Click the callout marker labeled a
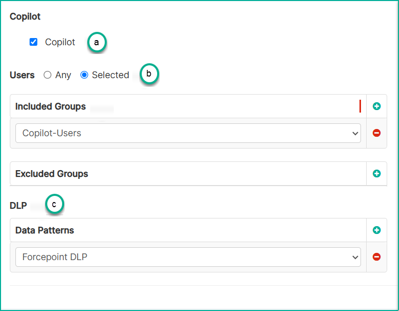This screenshot has height=311, width=399. [97, 42]
